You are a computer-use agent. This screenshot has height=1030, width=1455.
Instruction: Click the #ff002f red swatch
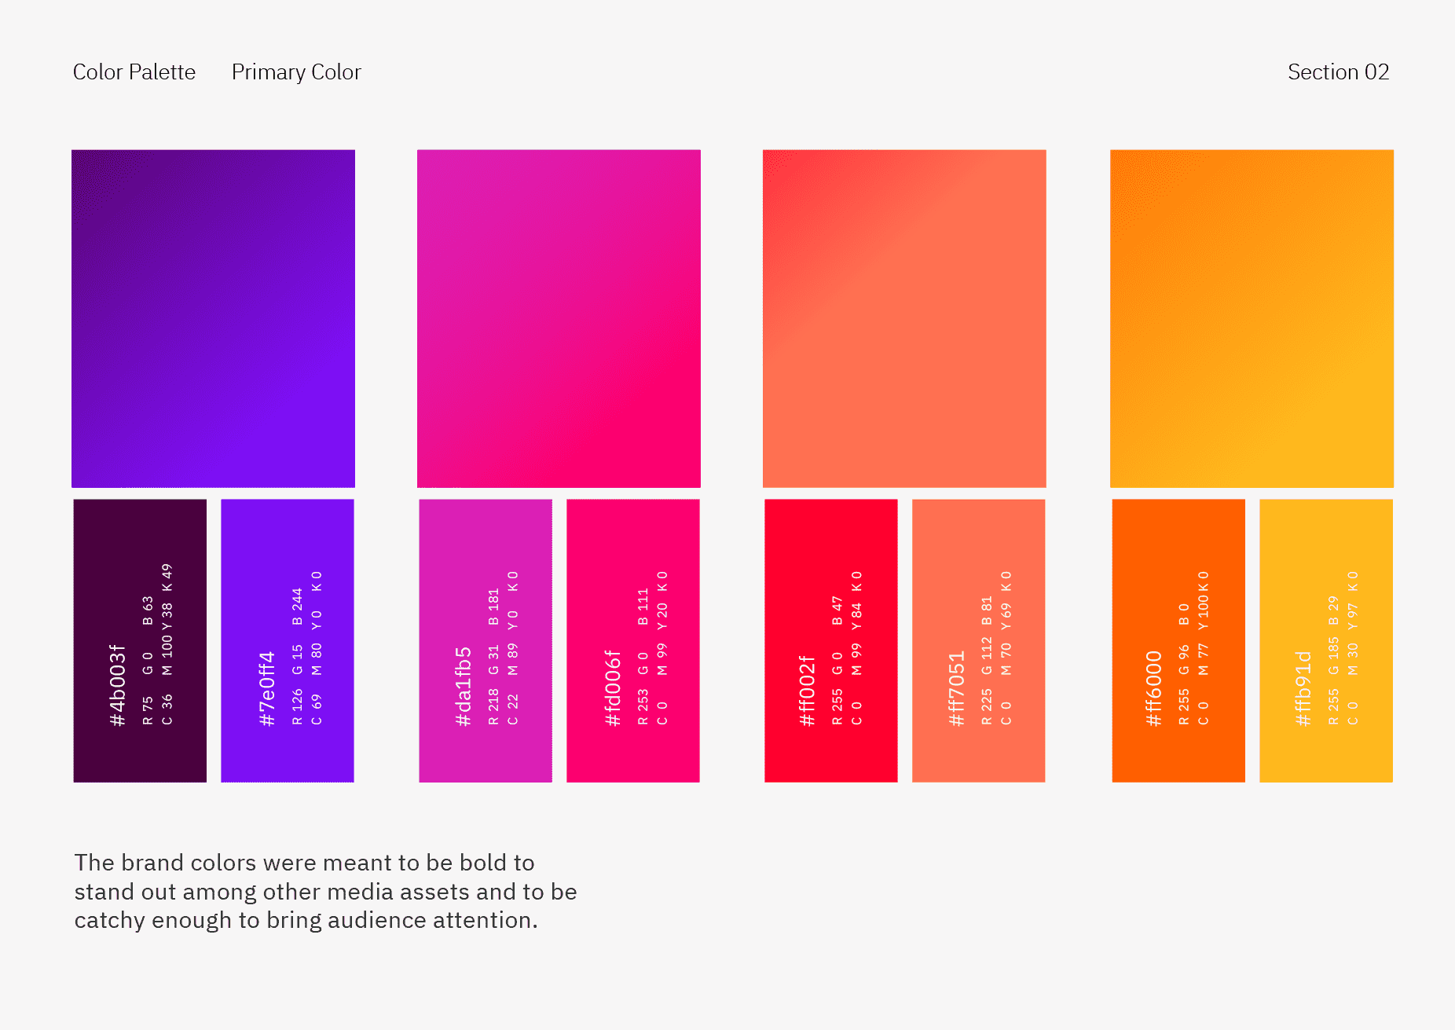coord(831,640)
